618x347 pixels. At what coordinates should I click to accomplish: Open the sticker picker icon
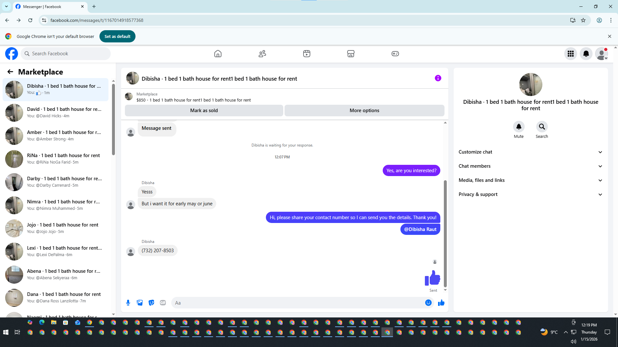[x=151, y=303]
